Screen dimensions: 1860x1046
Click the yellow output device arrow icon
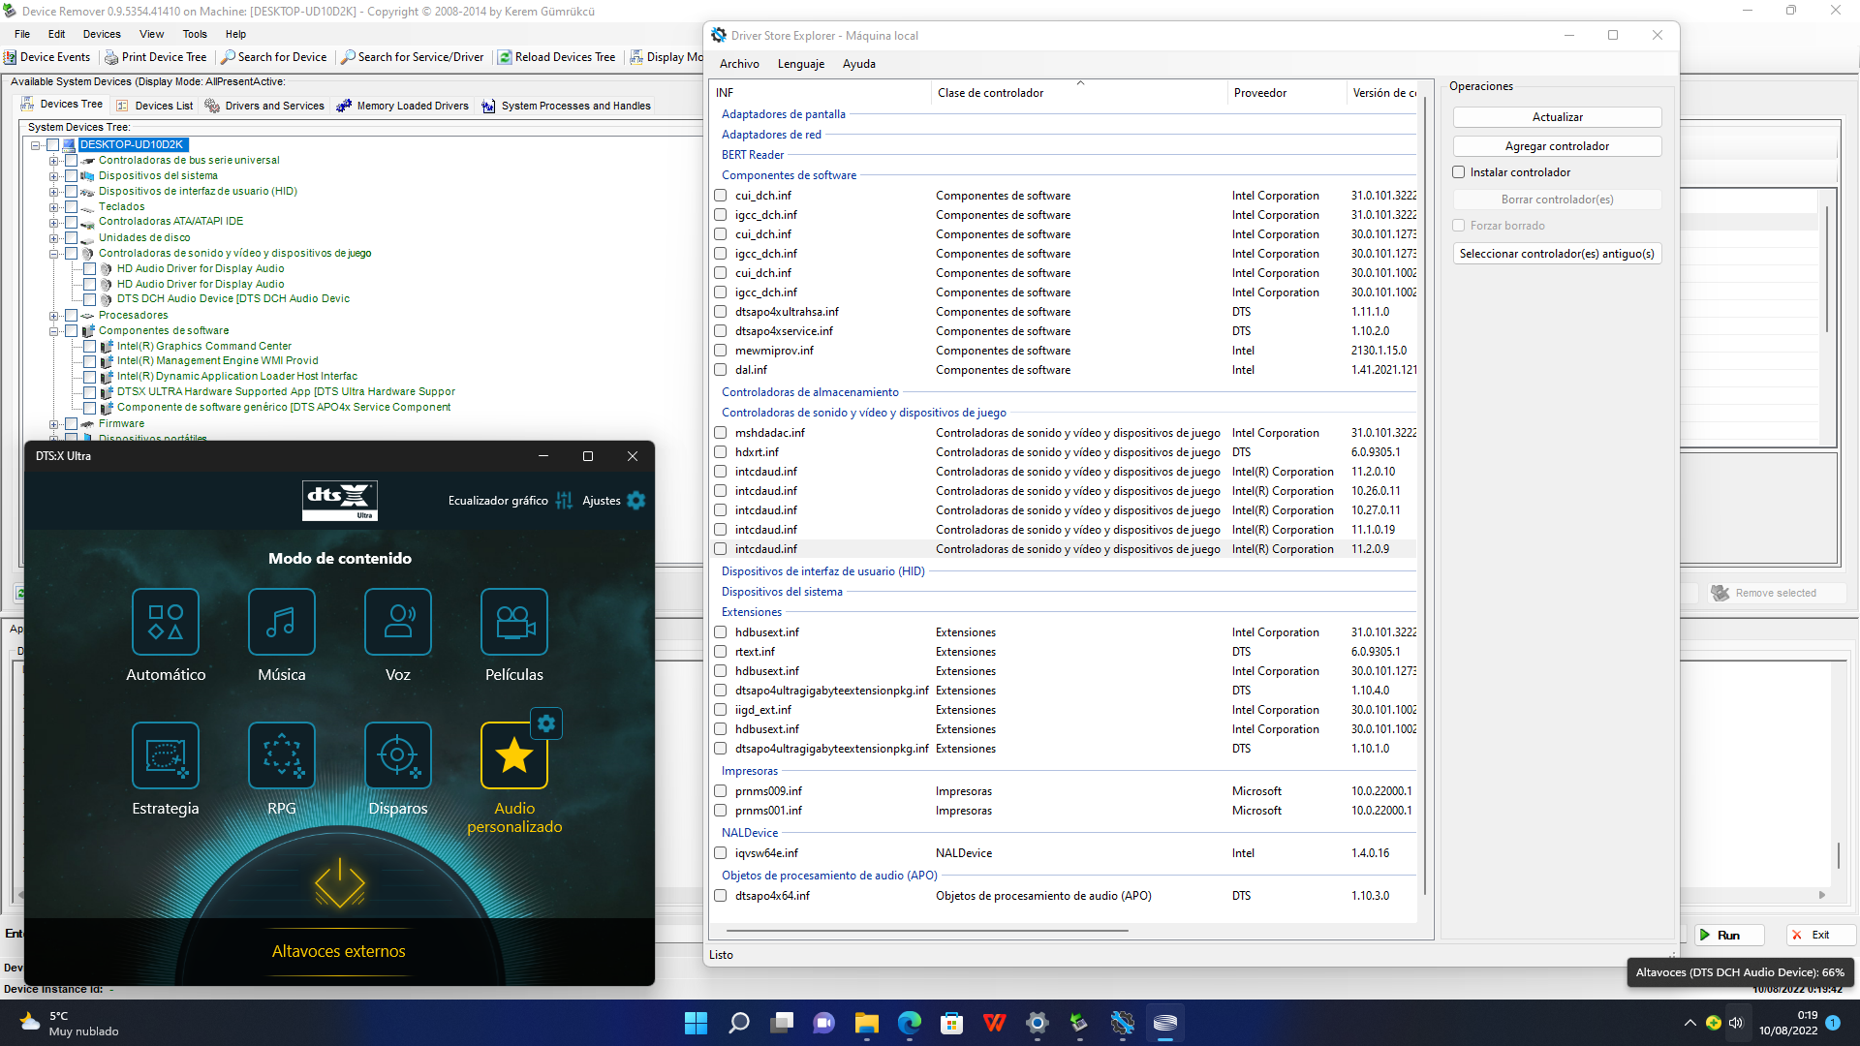340,882
